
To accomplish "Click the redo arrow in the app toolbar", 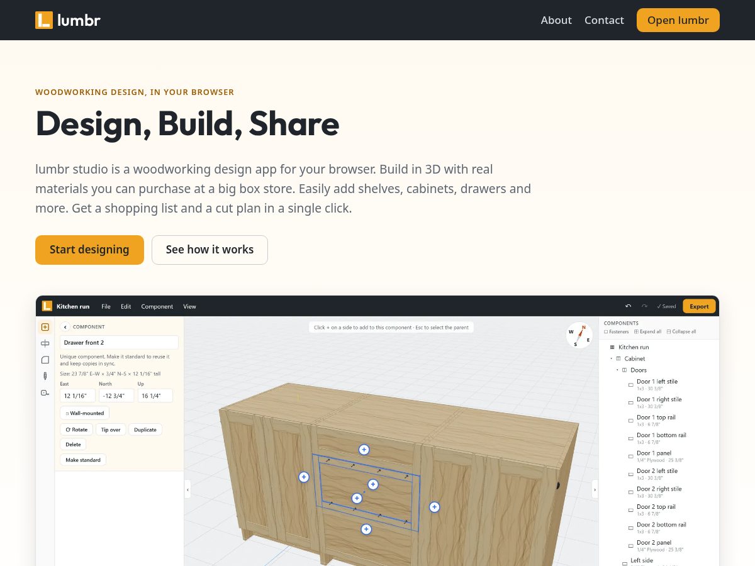I will pos(644,306).
